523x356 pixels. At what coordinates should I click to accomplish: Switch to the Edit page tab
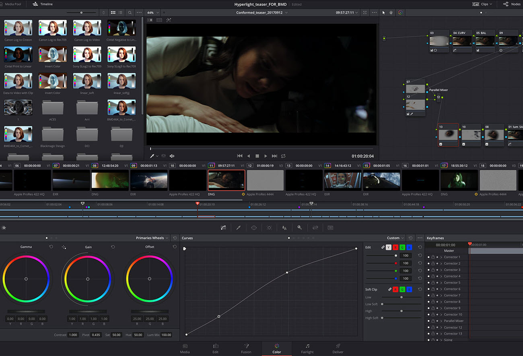[215, 348]
